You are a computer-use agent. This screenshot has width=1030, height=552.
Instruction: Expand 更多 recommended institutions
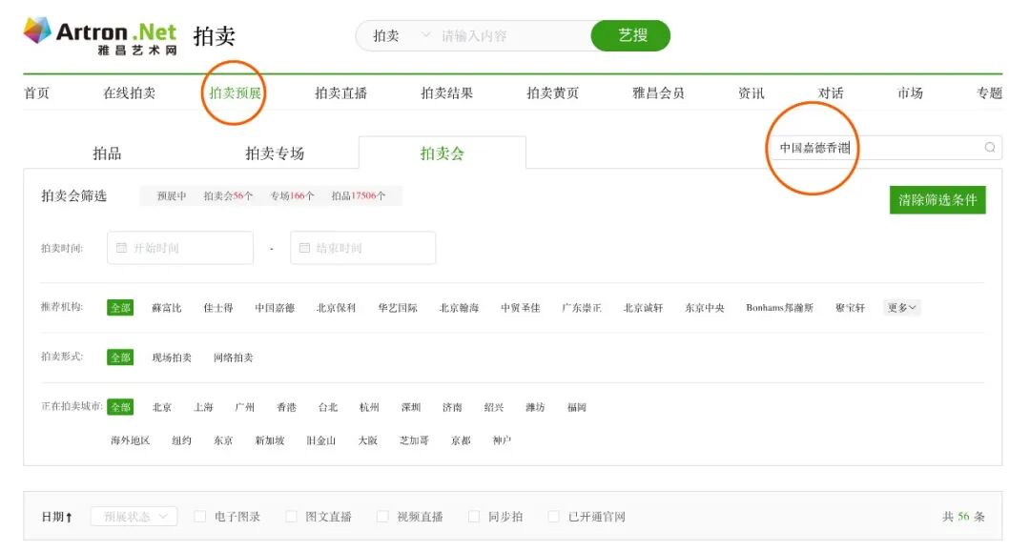pos(901,307)
